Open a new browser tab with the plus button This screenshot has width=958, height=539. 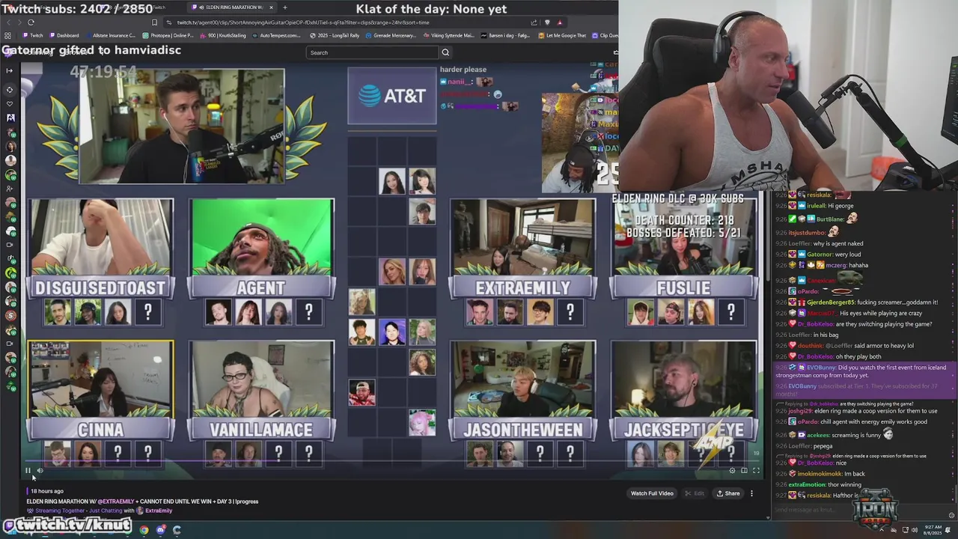click(284, 7)
